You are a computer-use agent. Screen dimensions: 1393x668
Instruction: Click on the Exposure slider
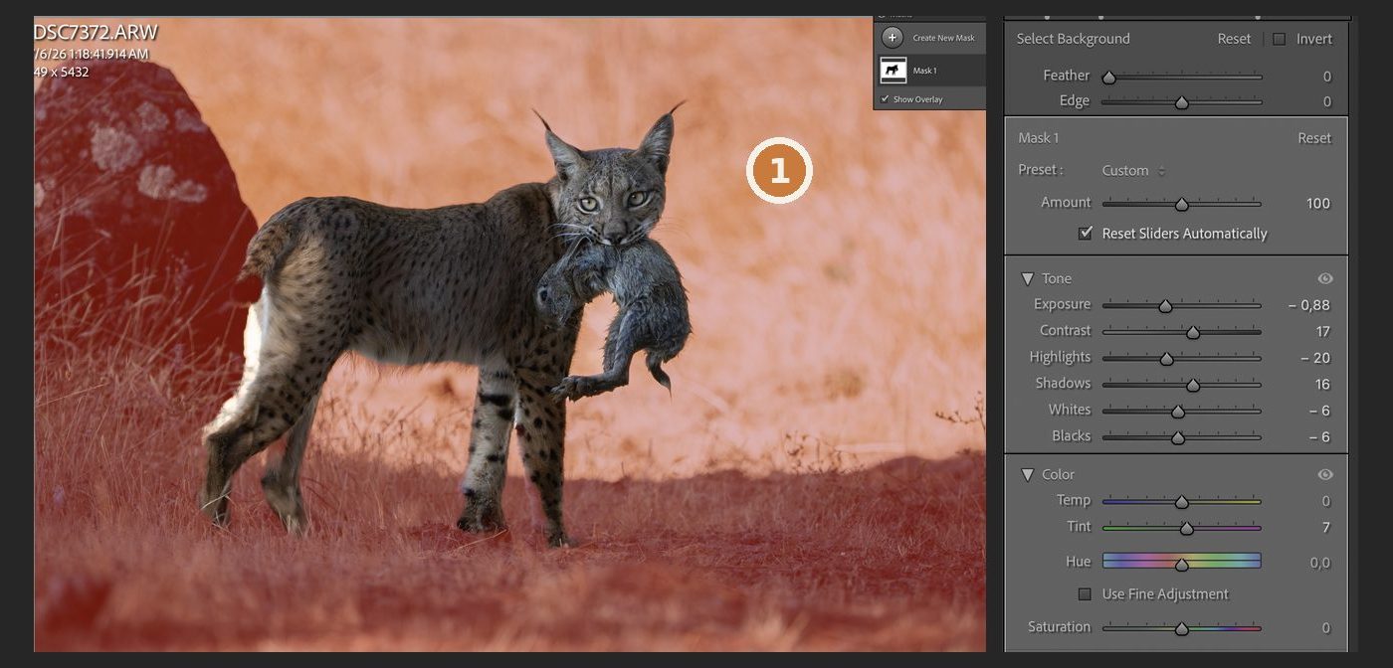coord(1181,306)
